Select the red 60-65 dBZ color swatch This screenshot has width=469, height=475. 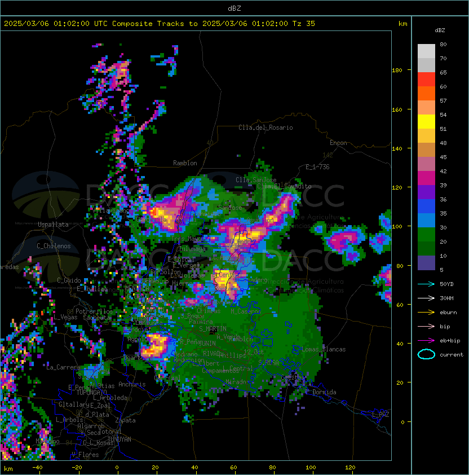pos(426,80)
